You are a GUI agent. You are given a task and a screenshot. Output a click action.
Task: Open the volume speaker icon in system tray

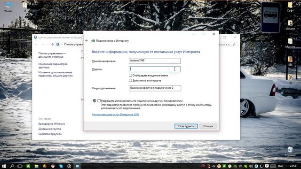click(x=251, y=166)
